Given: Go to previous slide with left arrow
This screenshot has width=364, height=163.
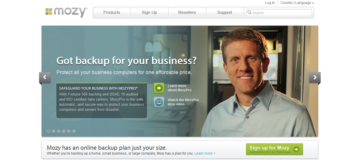Looking at the screenshot, I should pos(45,77).
